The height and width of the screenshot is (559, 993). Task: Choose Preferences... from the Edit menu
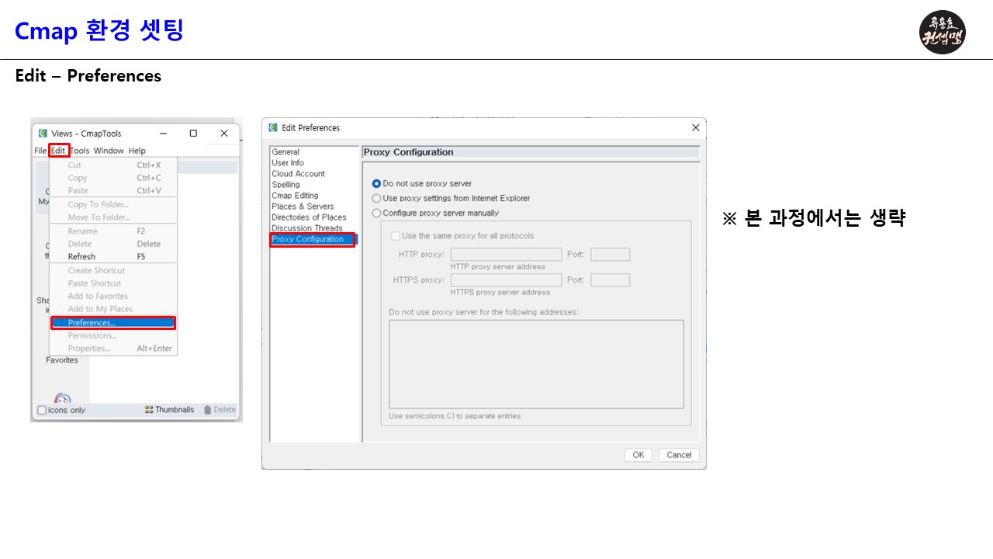pos(113,323)
